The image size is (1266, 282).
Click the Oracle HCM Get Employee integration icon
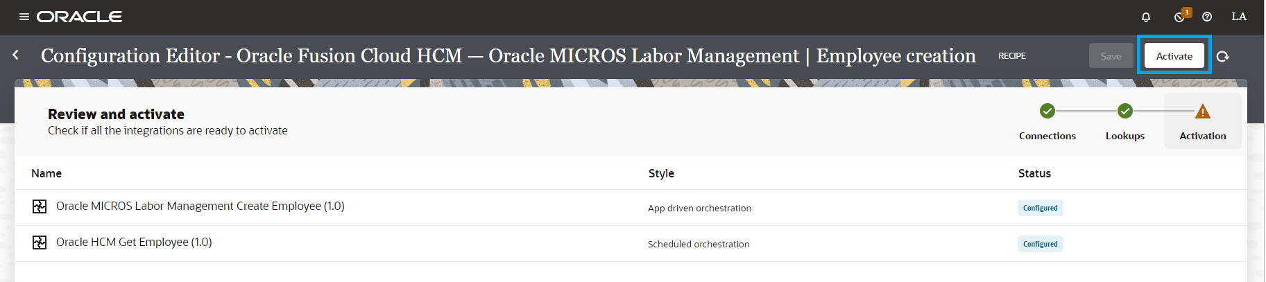pyautogui.click(x=40, y=243)
